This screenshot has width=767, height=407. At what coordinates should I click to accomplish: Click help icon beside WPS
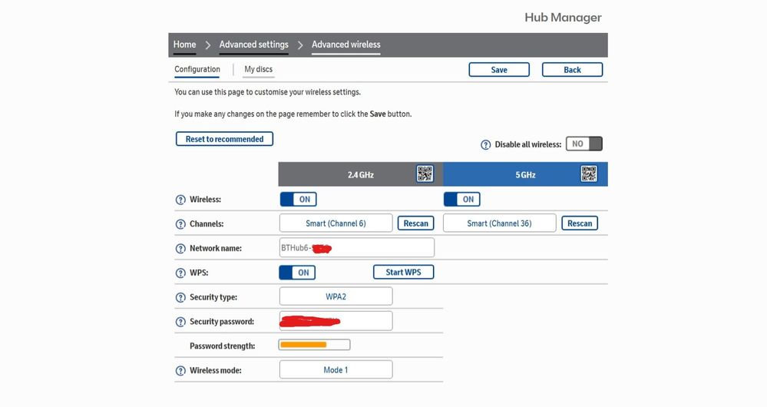pos(180,273)
